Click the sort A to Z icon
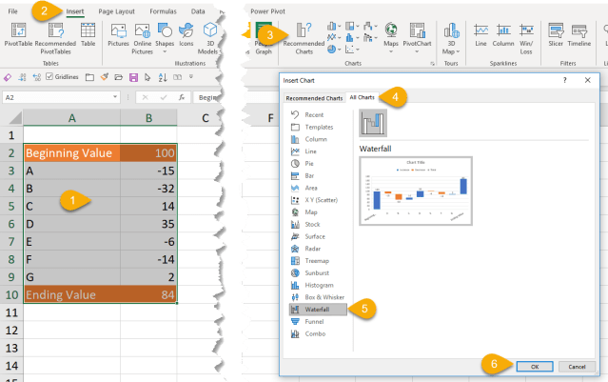The image size is (608, 382). coord(163,77)
